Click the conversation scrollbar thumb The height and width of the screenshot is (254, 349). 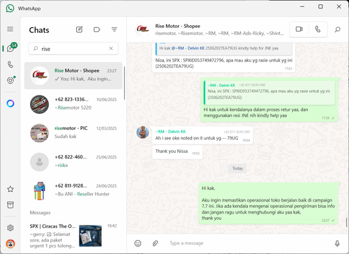coord(347,223)
